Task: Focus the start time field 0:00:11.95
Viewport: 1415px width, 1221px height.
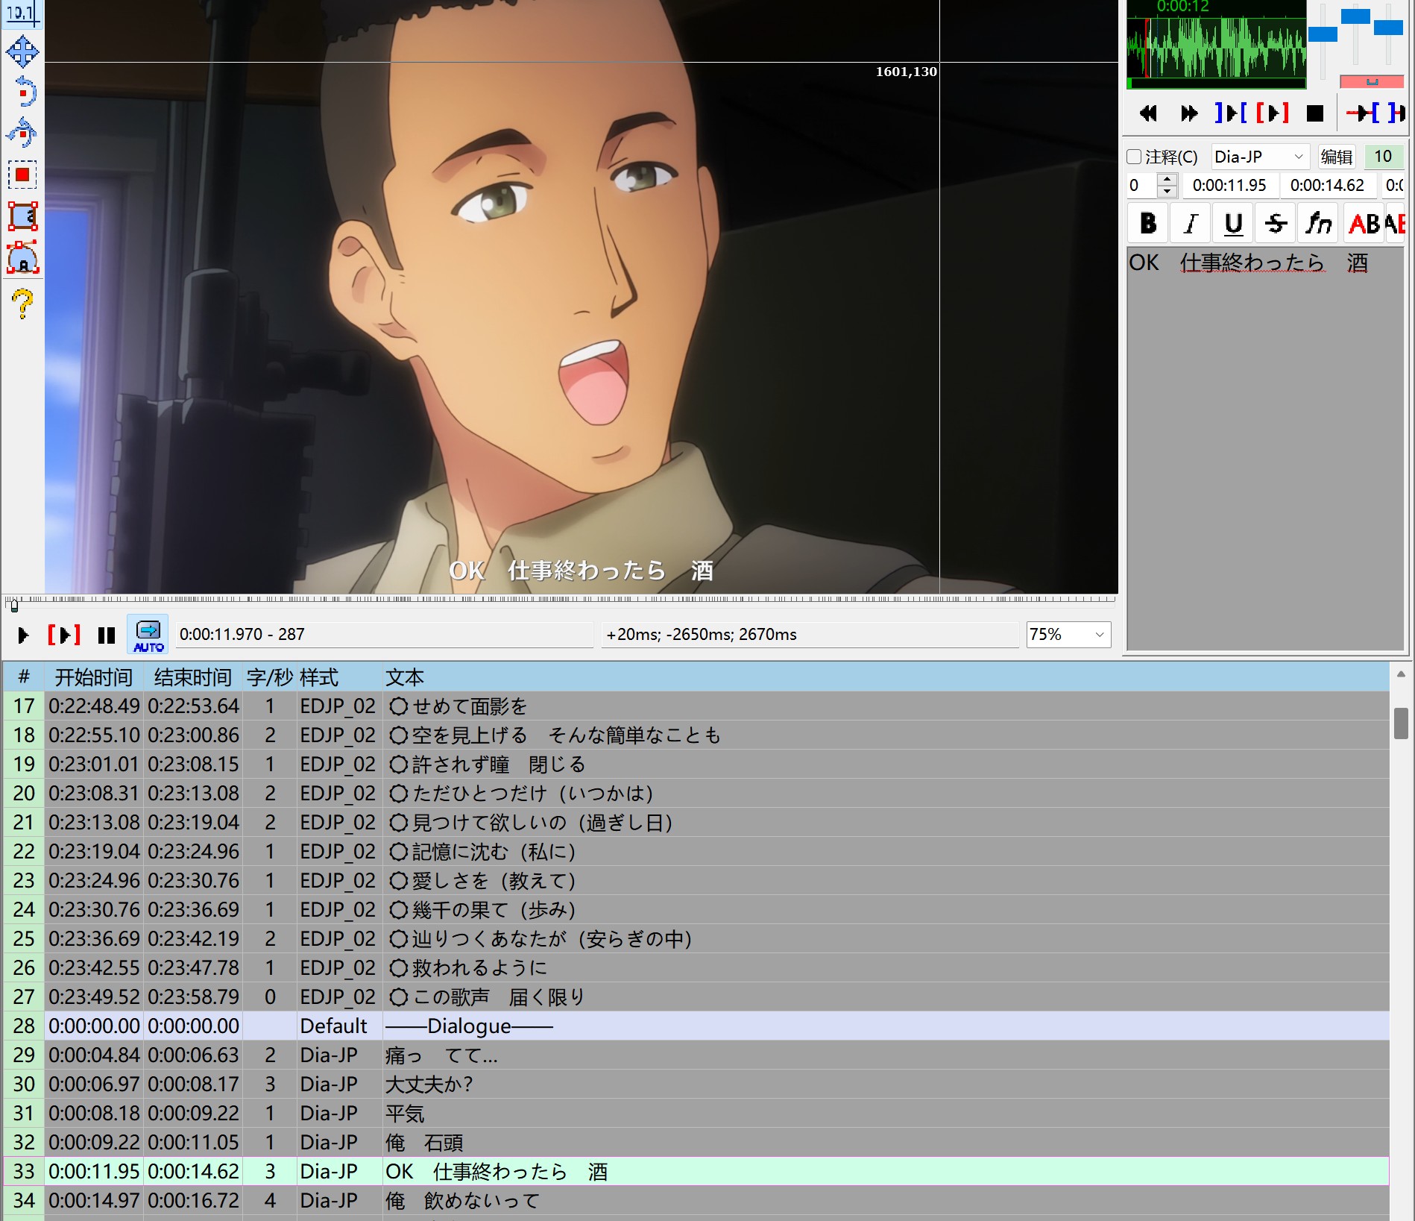Action: tap(1230, 185)
